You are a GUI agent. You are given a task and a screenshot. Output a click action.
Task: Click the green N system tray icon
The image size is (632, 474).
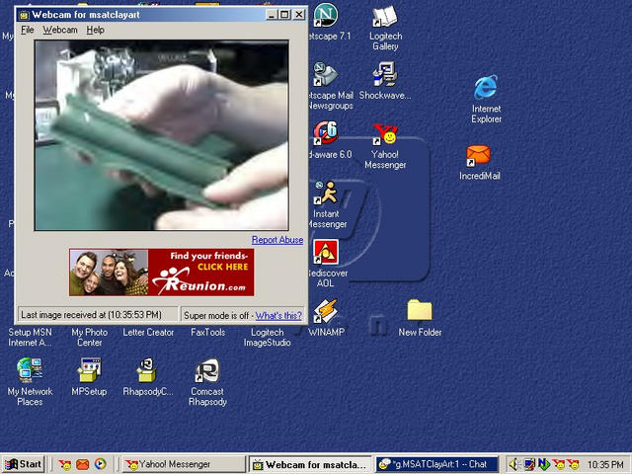(x=544, y=464)
